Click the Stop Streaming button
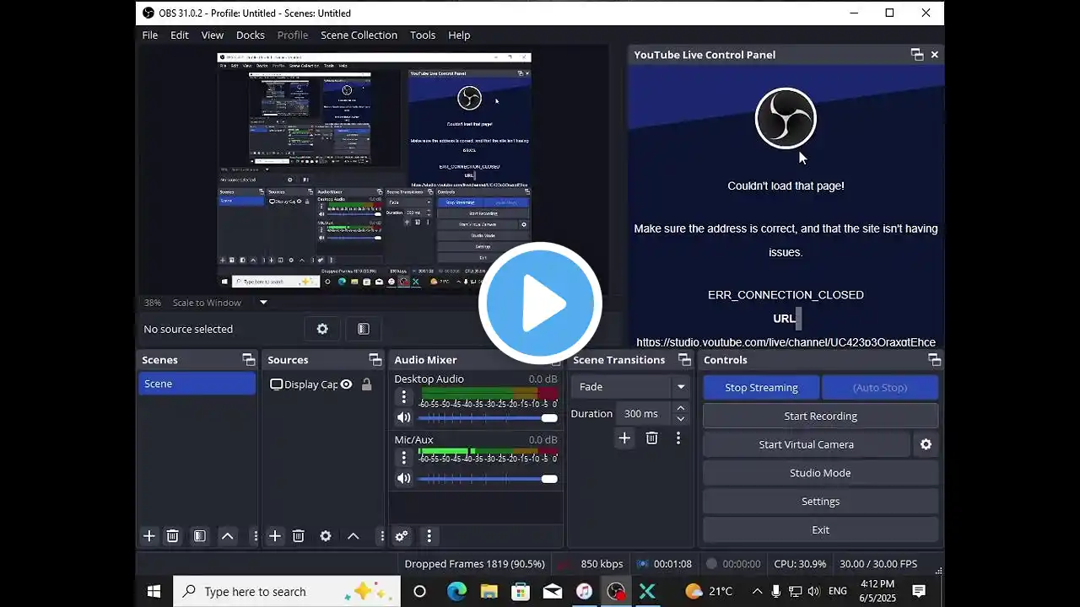The height and width of the screenshot is (607, 1080). coord(761,387)
